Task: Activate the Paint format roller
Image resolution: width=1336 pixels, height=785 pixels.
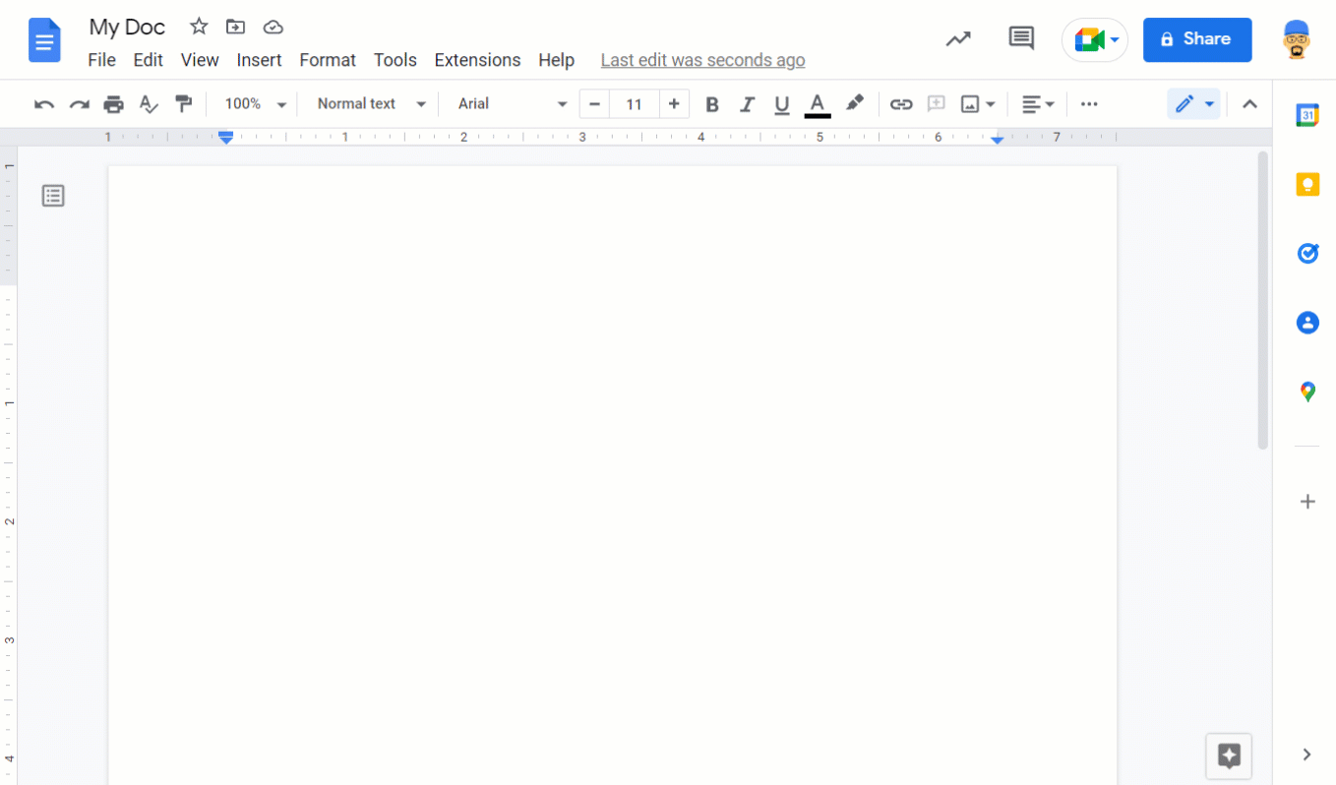Action: [x=183, y=104]
